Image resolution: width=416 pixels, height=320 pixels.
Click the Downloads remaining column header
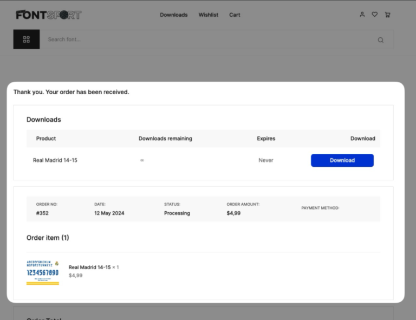(x=165, y=139)
